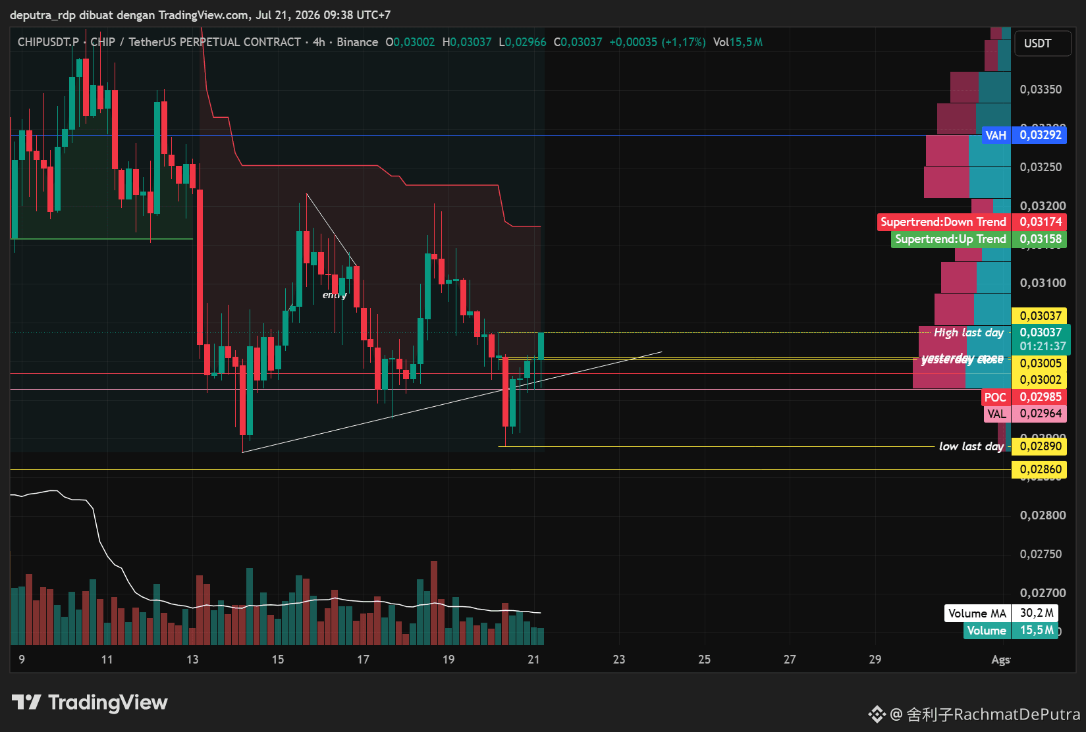
Task: Click the high value H0,03037
Action: 467,42
